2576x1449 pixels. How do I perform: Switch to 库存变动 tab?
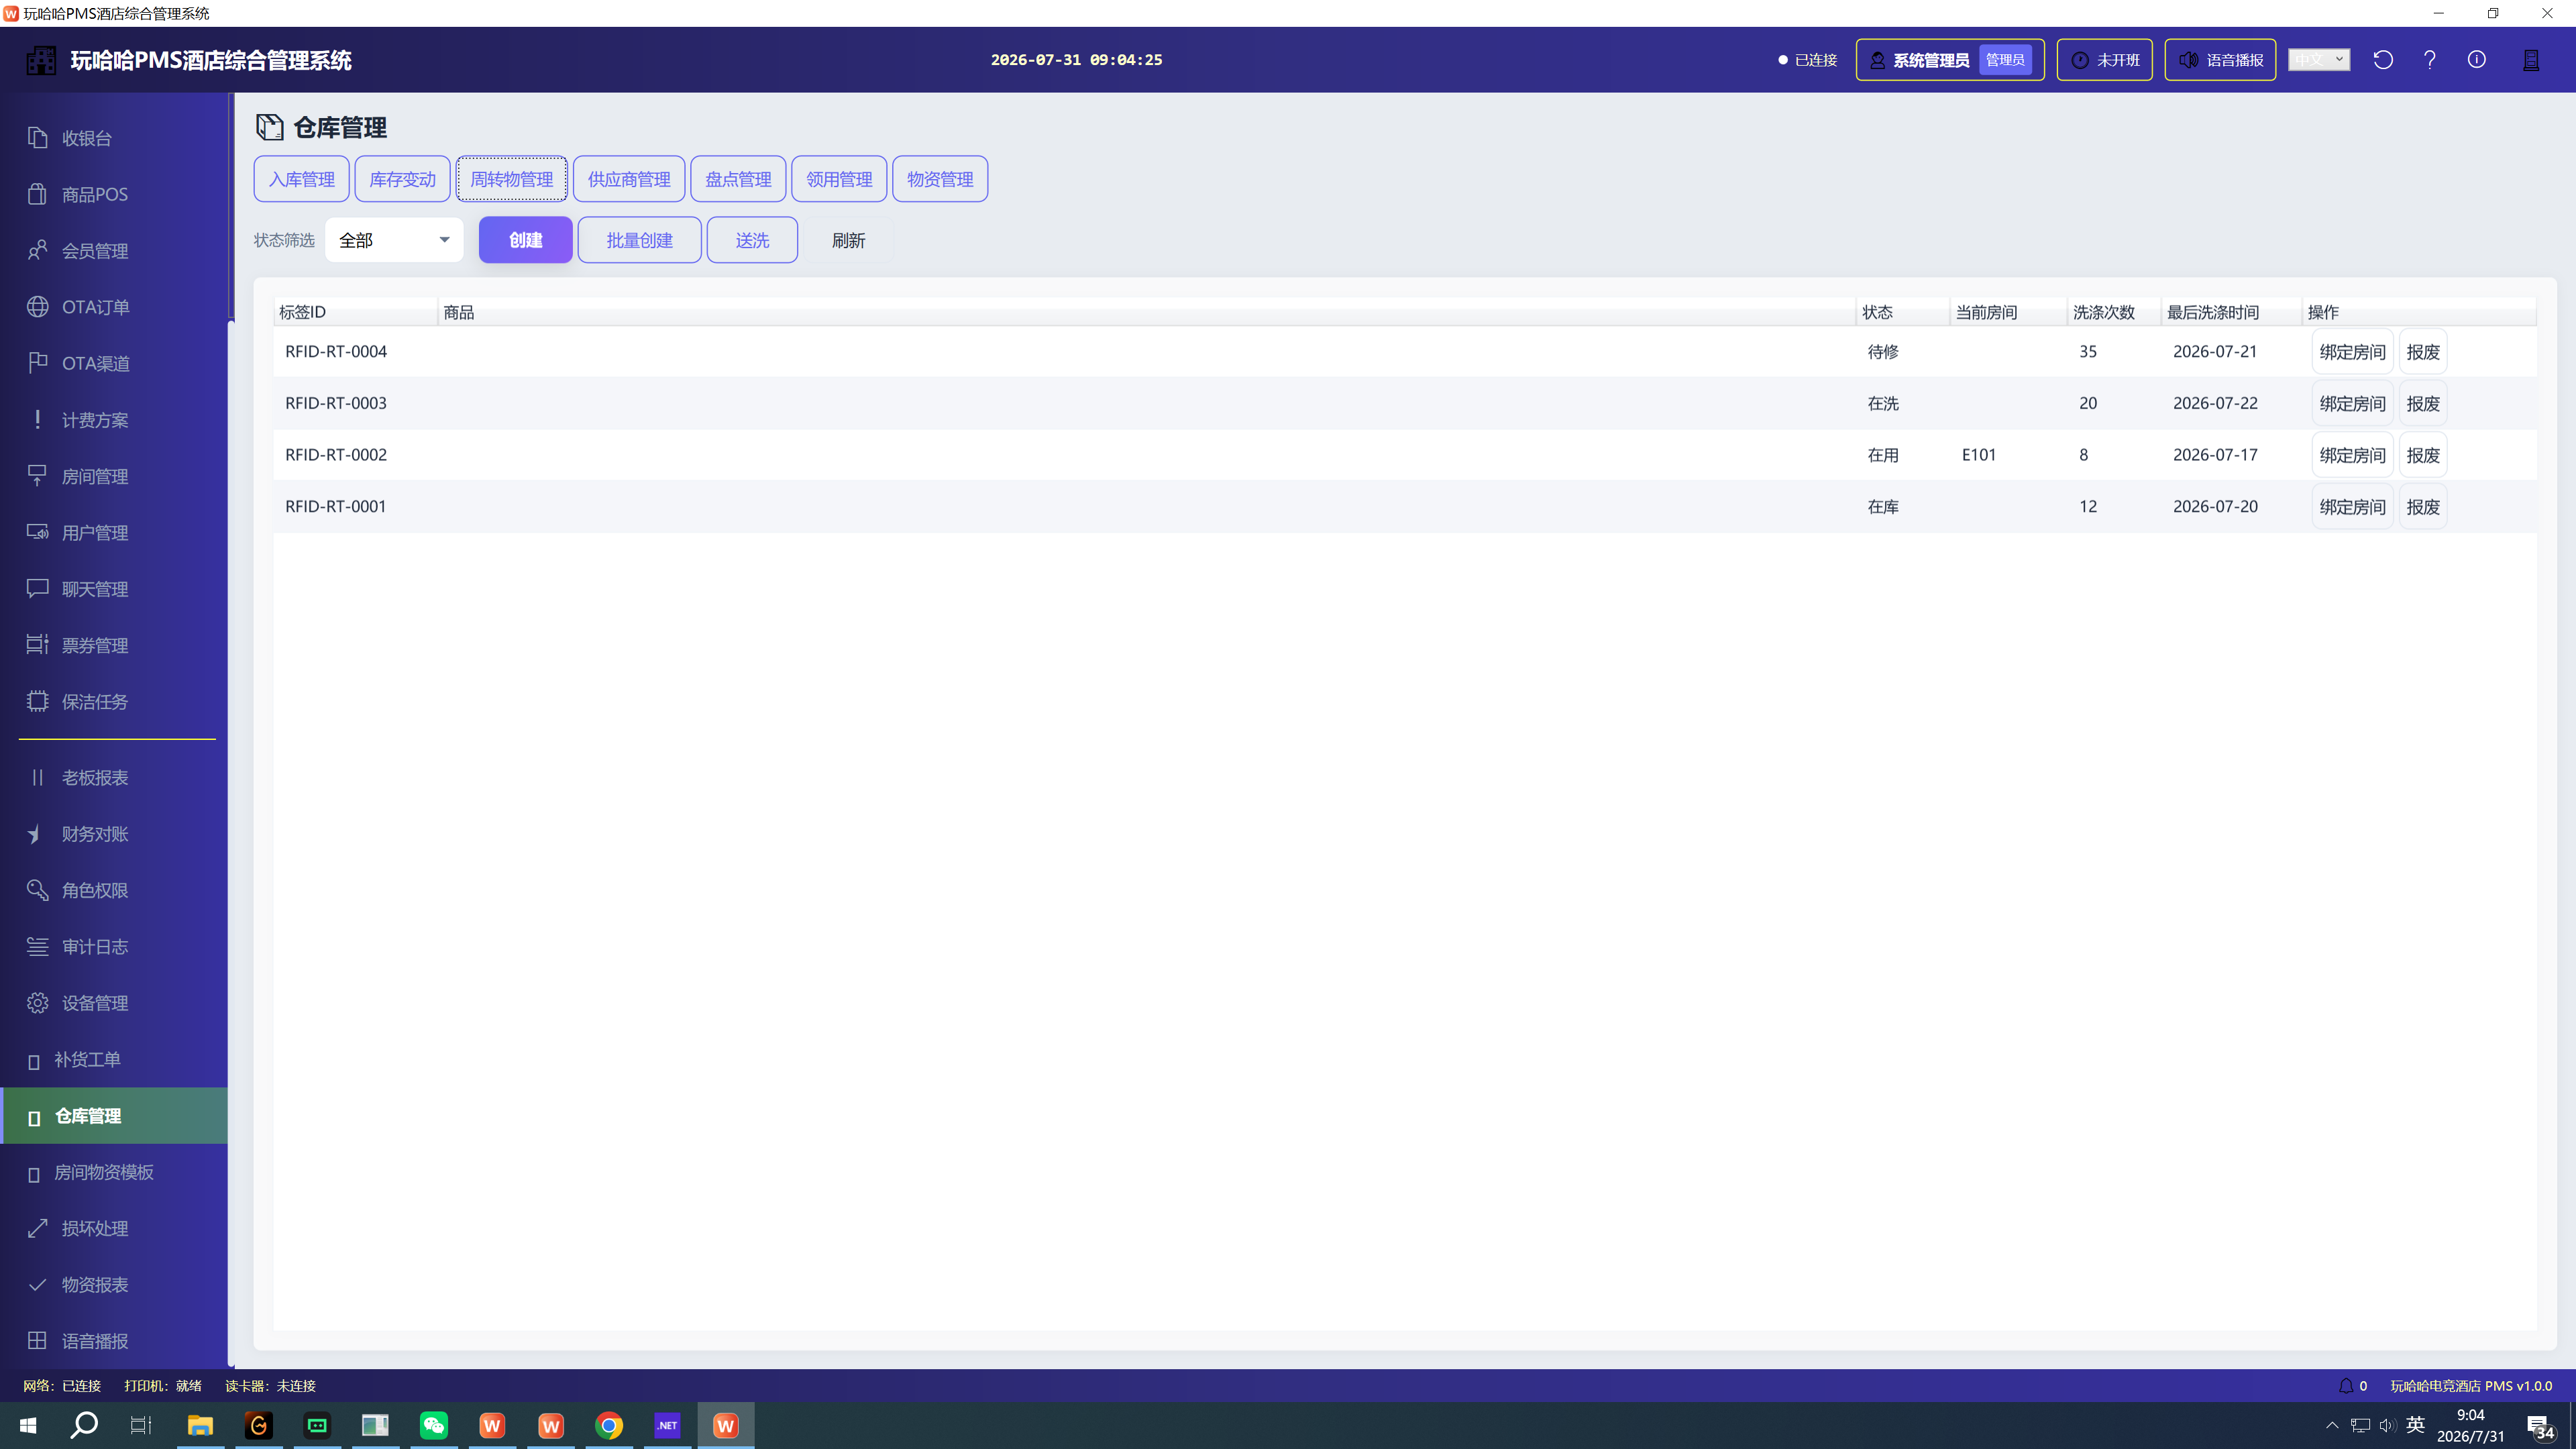point(402,179)
